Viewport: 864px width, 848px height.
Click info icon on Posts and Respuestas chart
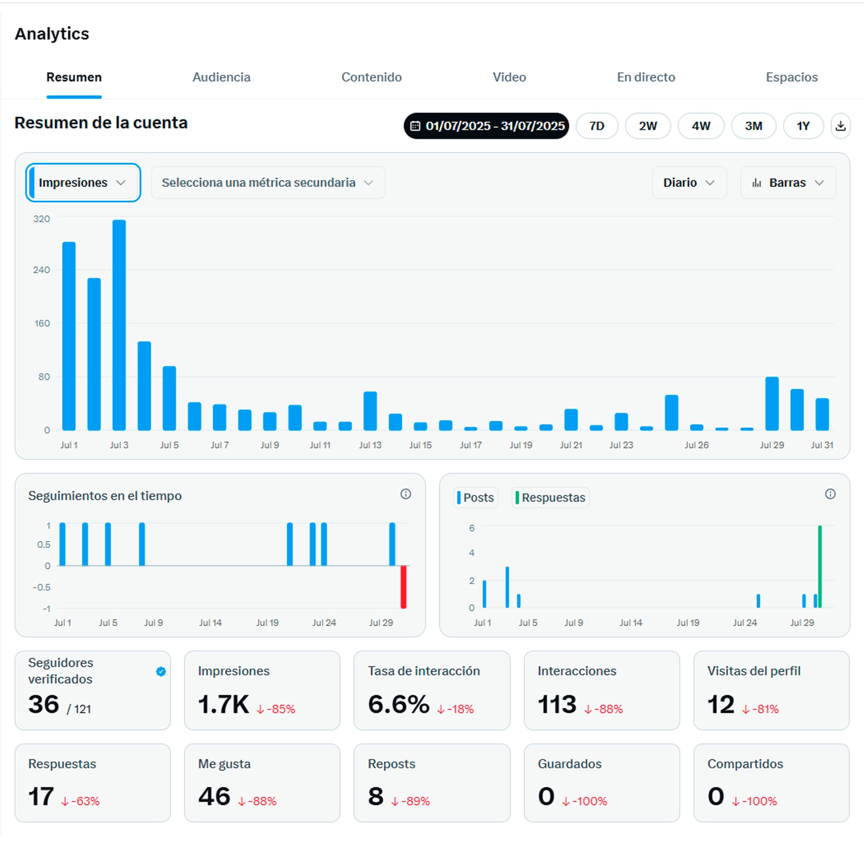[x=830, y=494]
